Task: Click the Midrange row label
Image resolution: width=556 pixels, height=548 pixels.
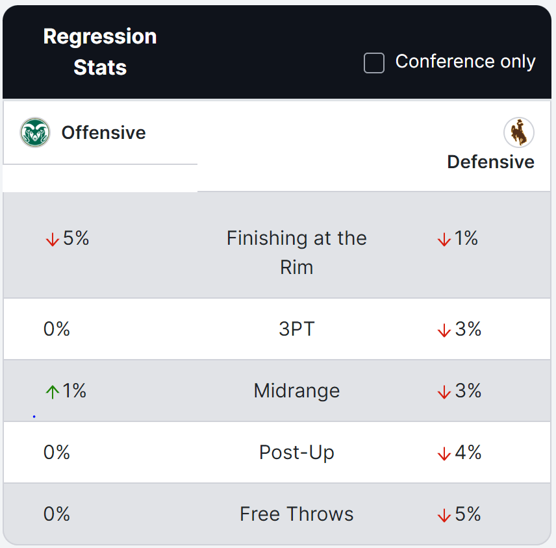Action: (297, 391)
